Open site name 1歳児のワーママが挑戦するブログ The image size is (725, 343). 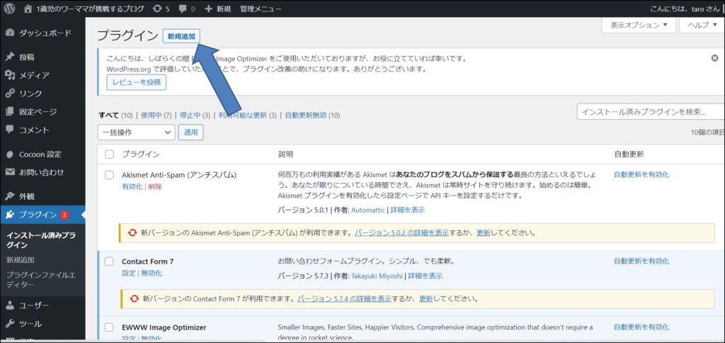(90, 9)
